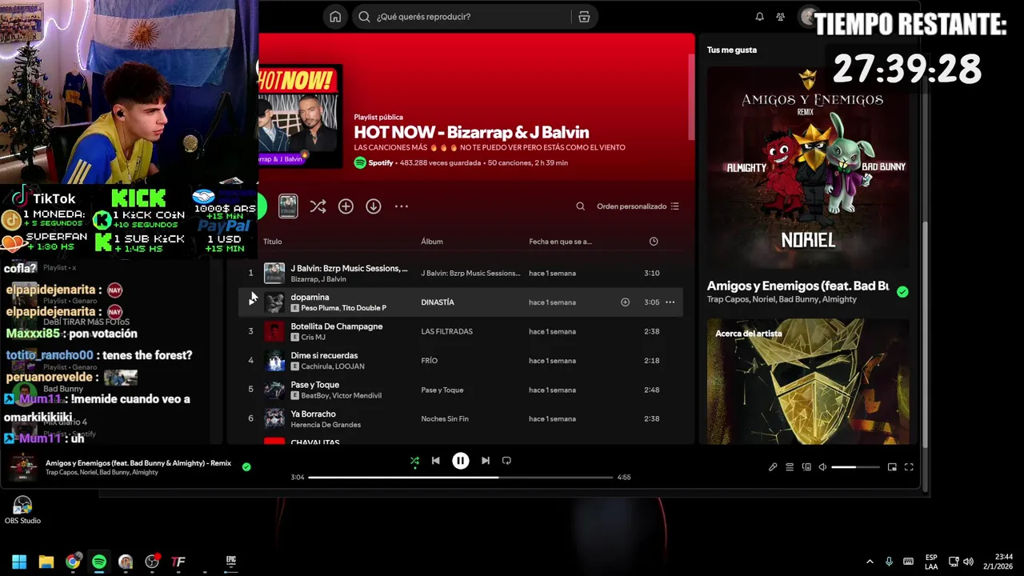
Task: Click the now-playing bar album art thumbnail
Action: 22,467
